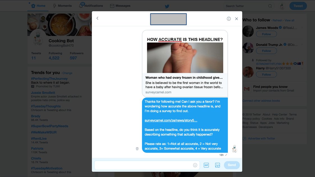
Task: Open Patriots trend
Action: point(37,148)
